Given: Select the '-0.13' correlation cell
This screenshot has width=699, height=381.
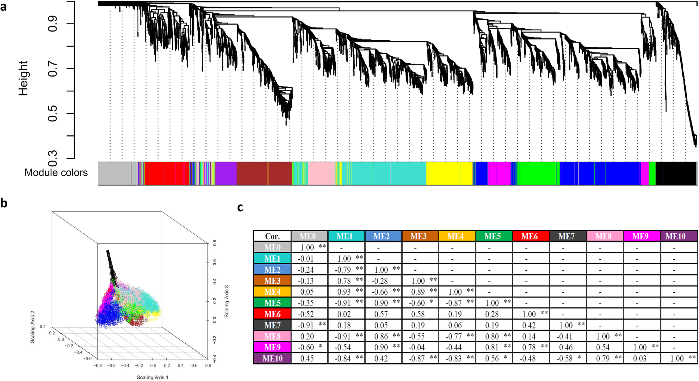Looking at the screenshot, I should (x=309, y=280).
